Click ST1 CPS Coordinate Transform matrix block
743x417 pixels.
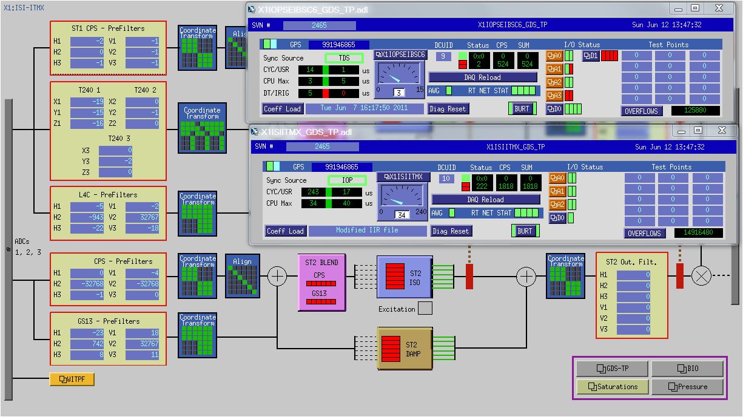click(198, 47)
